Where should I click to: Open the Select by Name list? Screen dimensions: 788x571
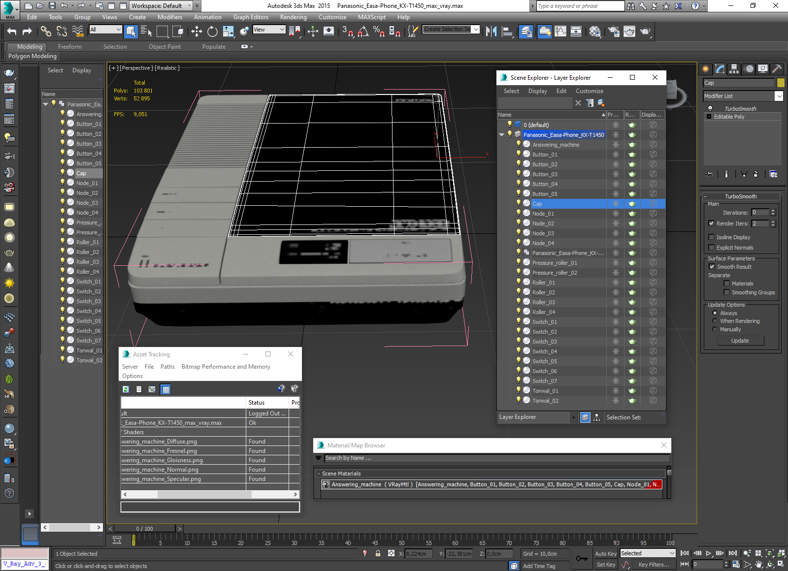click(146, 32)
